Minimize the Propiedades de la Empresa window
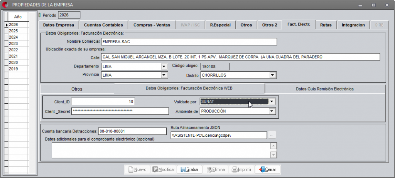The image size is (395, 178). click(360, 5)
